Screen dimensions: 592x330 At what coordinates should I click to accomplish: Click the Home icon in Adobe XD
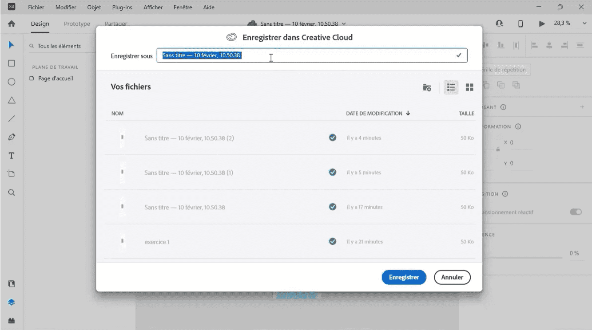[x=12, y=24]
